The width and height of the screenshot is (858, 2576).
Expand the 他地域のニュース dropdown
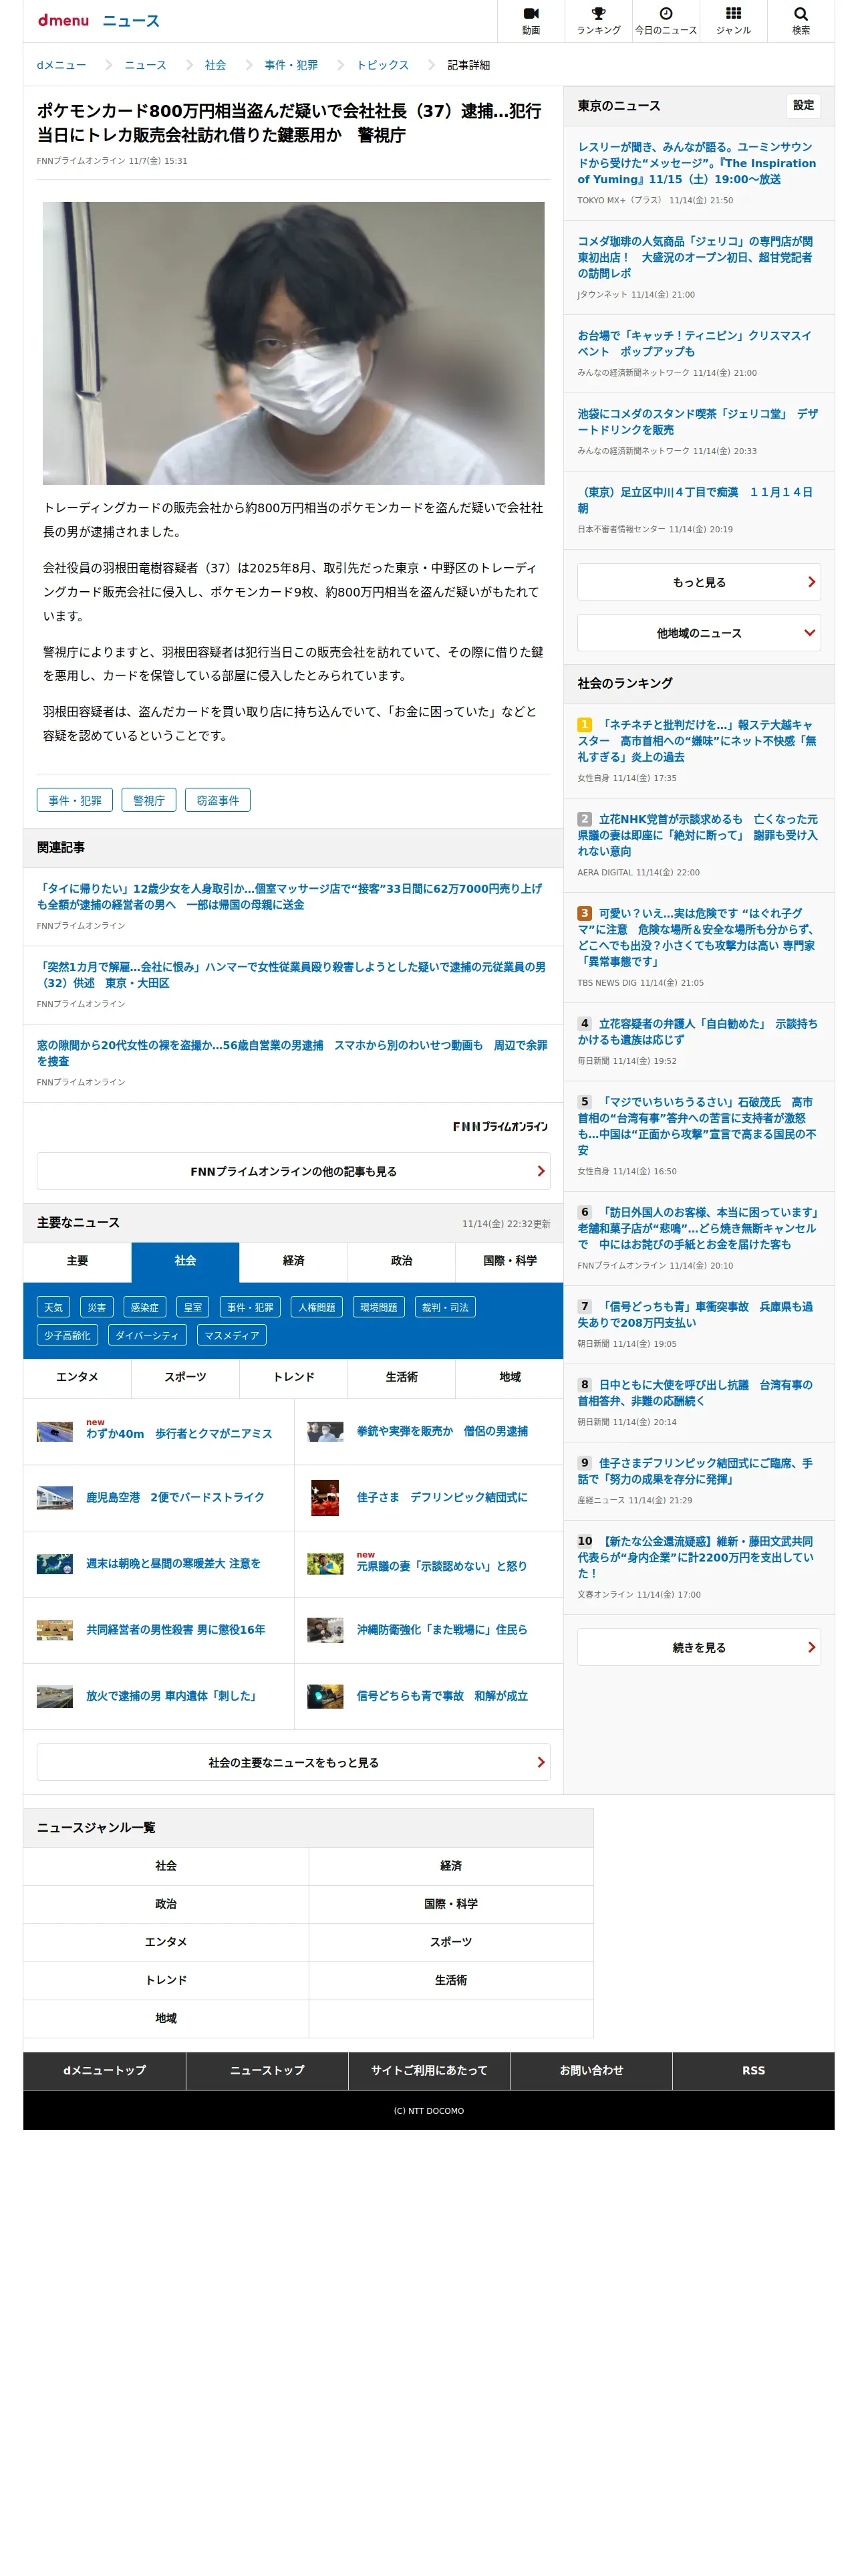pos(698,633)
